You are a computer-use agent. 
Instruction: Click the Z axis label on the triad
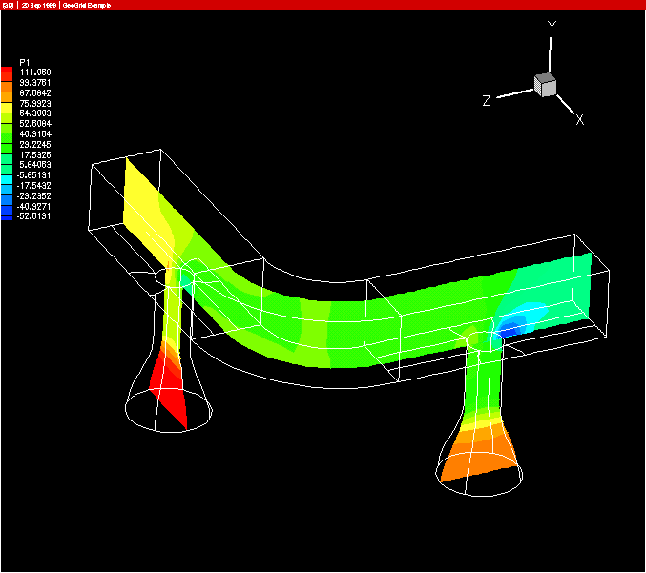(x=487, y=101)
